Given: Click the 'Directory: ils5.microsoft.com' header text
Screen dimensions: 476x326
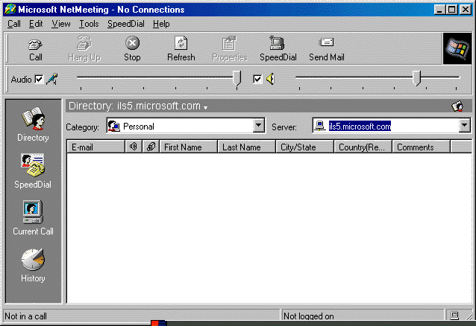Looking at the screenshot, I should tap(134, 106).
